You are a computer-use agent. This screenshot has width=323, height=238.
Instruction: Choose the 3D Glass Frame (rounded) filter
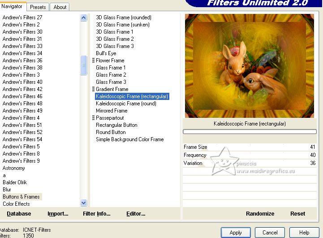click(124, 17)
